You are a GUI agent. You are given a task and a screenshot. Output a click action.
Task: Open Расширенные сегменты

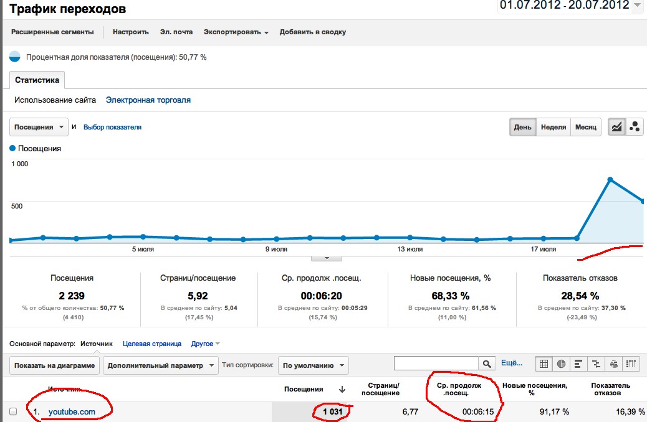click(52, 32)
